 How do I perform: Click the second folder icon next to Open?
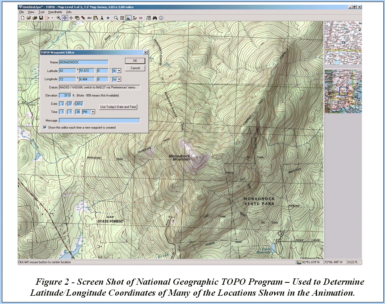[x=35, y=18]
